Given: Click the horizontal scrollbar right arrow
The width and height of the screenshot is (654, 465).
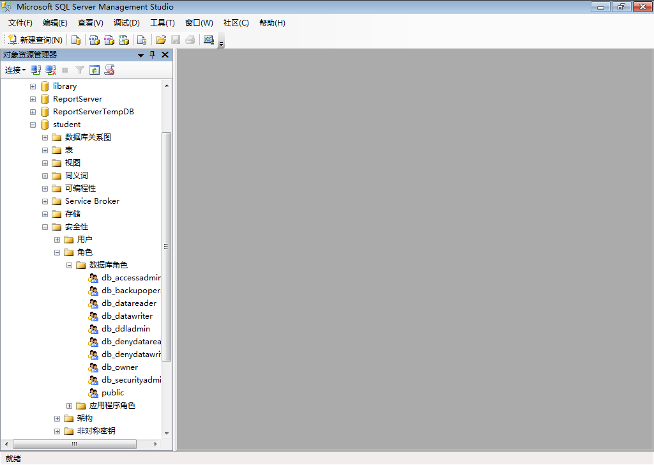Looking at the screenshot, I should (156, 444).
